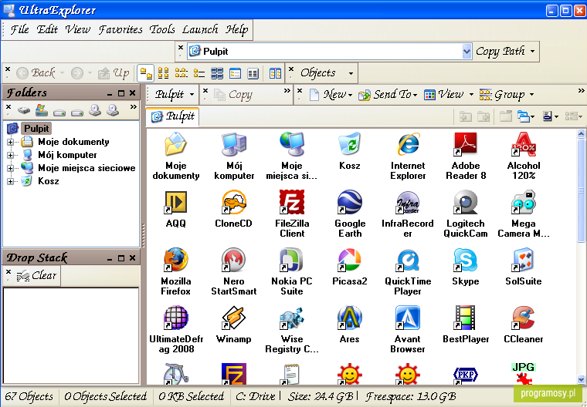Open the address bar dropdown arrow

tap(467, 51)
